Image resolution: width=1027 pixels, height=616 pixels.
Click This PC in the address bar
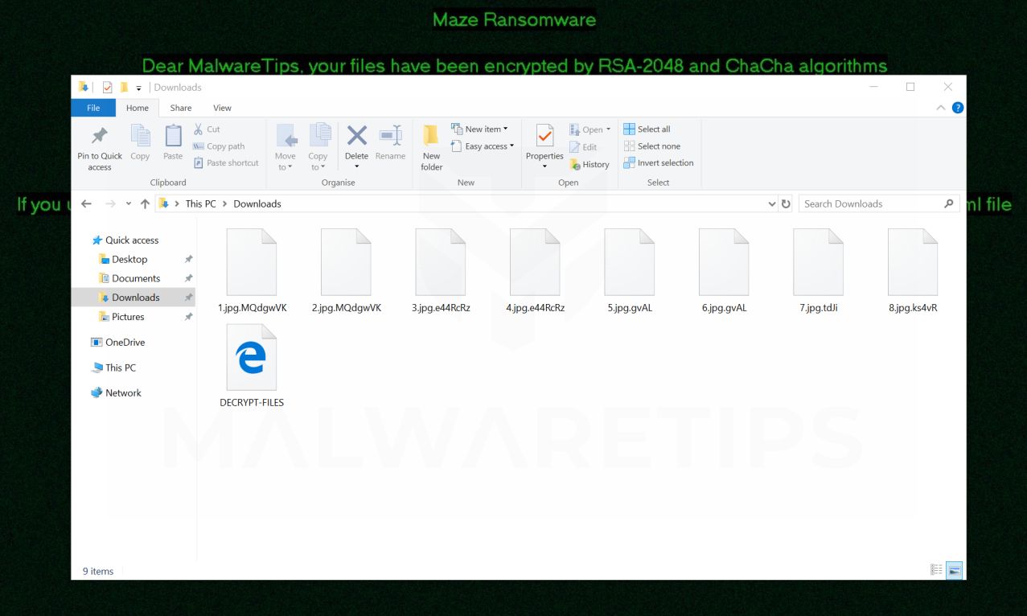(200, 204)
